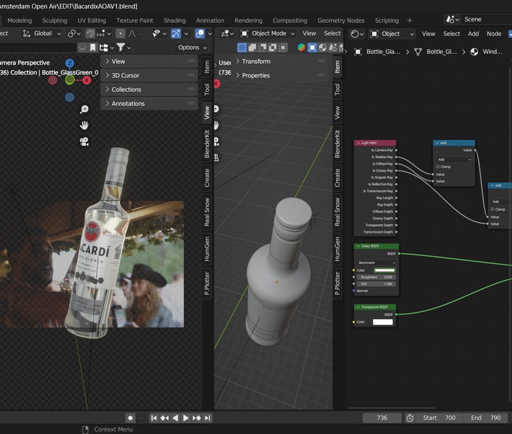Click the search input field
The height and width of the screenshot is (434, 512).
(x=37, y=48)
